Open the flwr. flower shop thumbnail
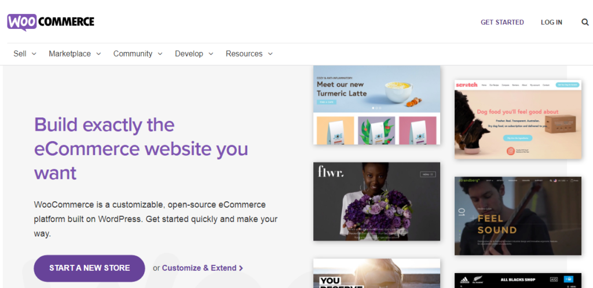Image resolution: width=593 pixels, height=288 pixels. click(376, 202)
